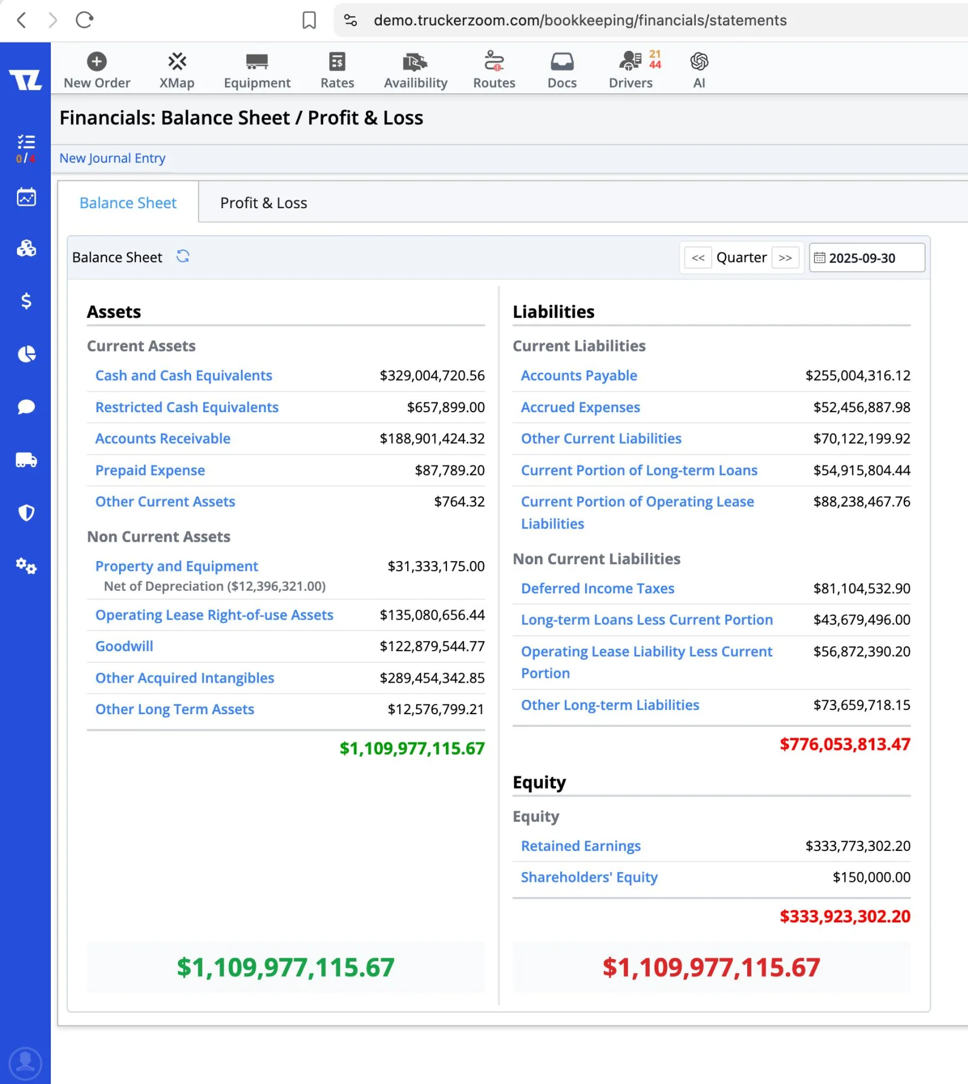The height and width of the screenshot is (1084, 968).
Task: Open Deferred Income Taxes account
Action: pyautogui.click(x=598, y=589)
